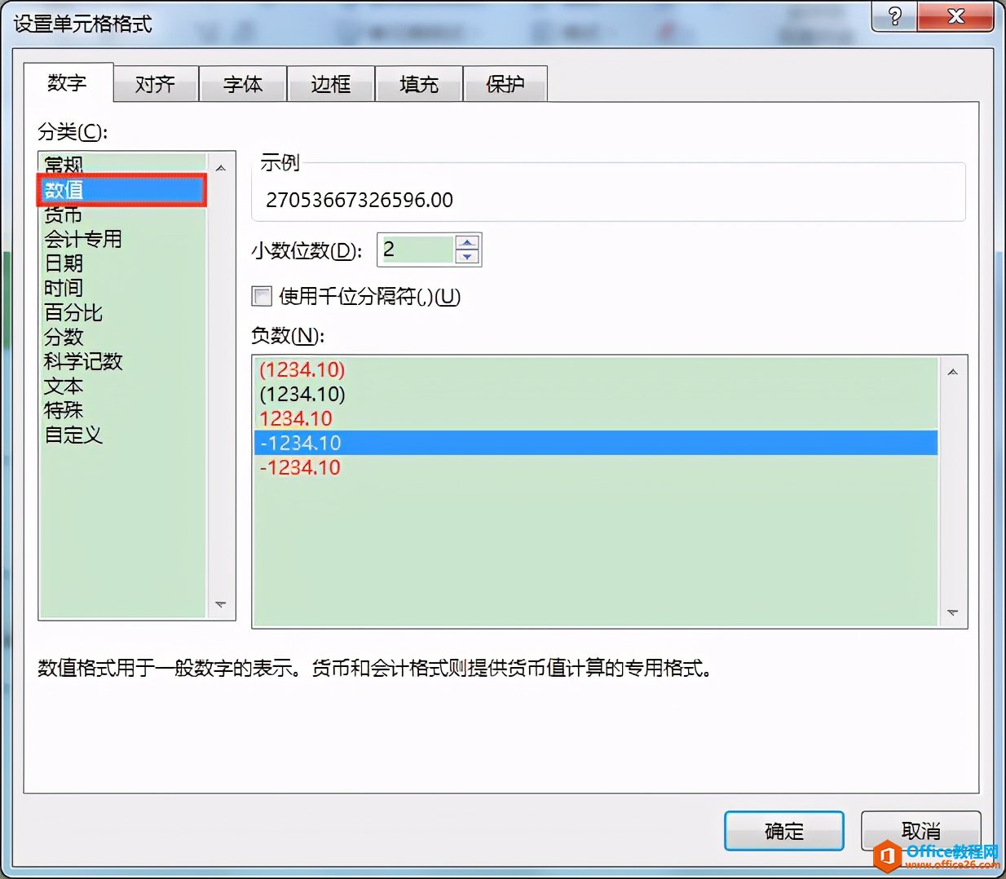The image size is (1006, 879).
Task: Click category list scroll down arrow
Action: 220,604
